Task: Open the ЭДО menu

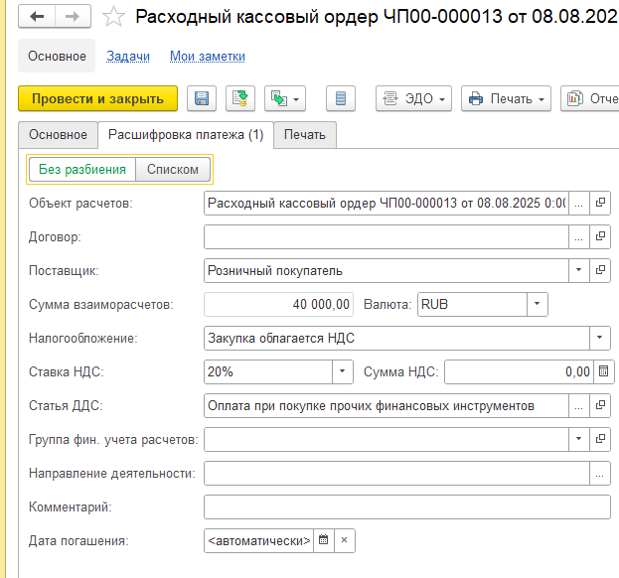Action: click(x=413, y=98)
